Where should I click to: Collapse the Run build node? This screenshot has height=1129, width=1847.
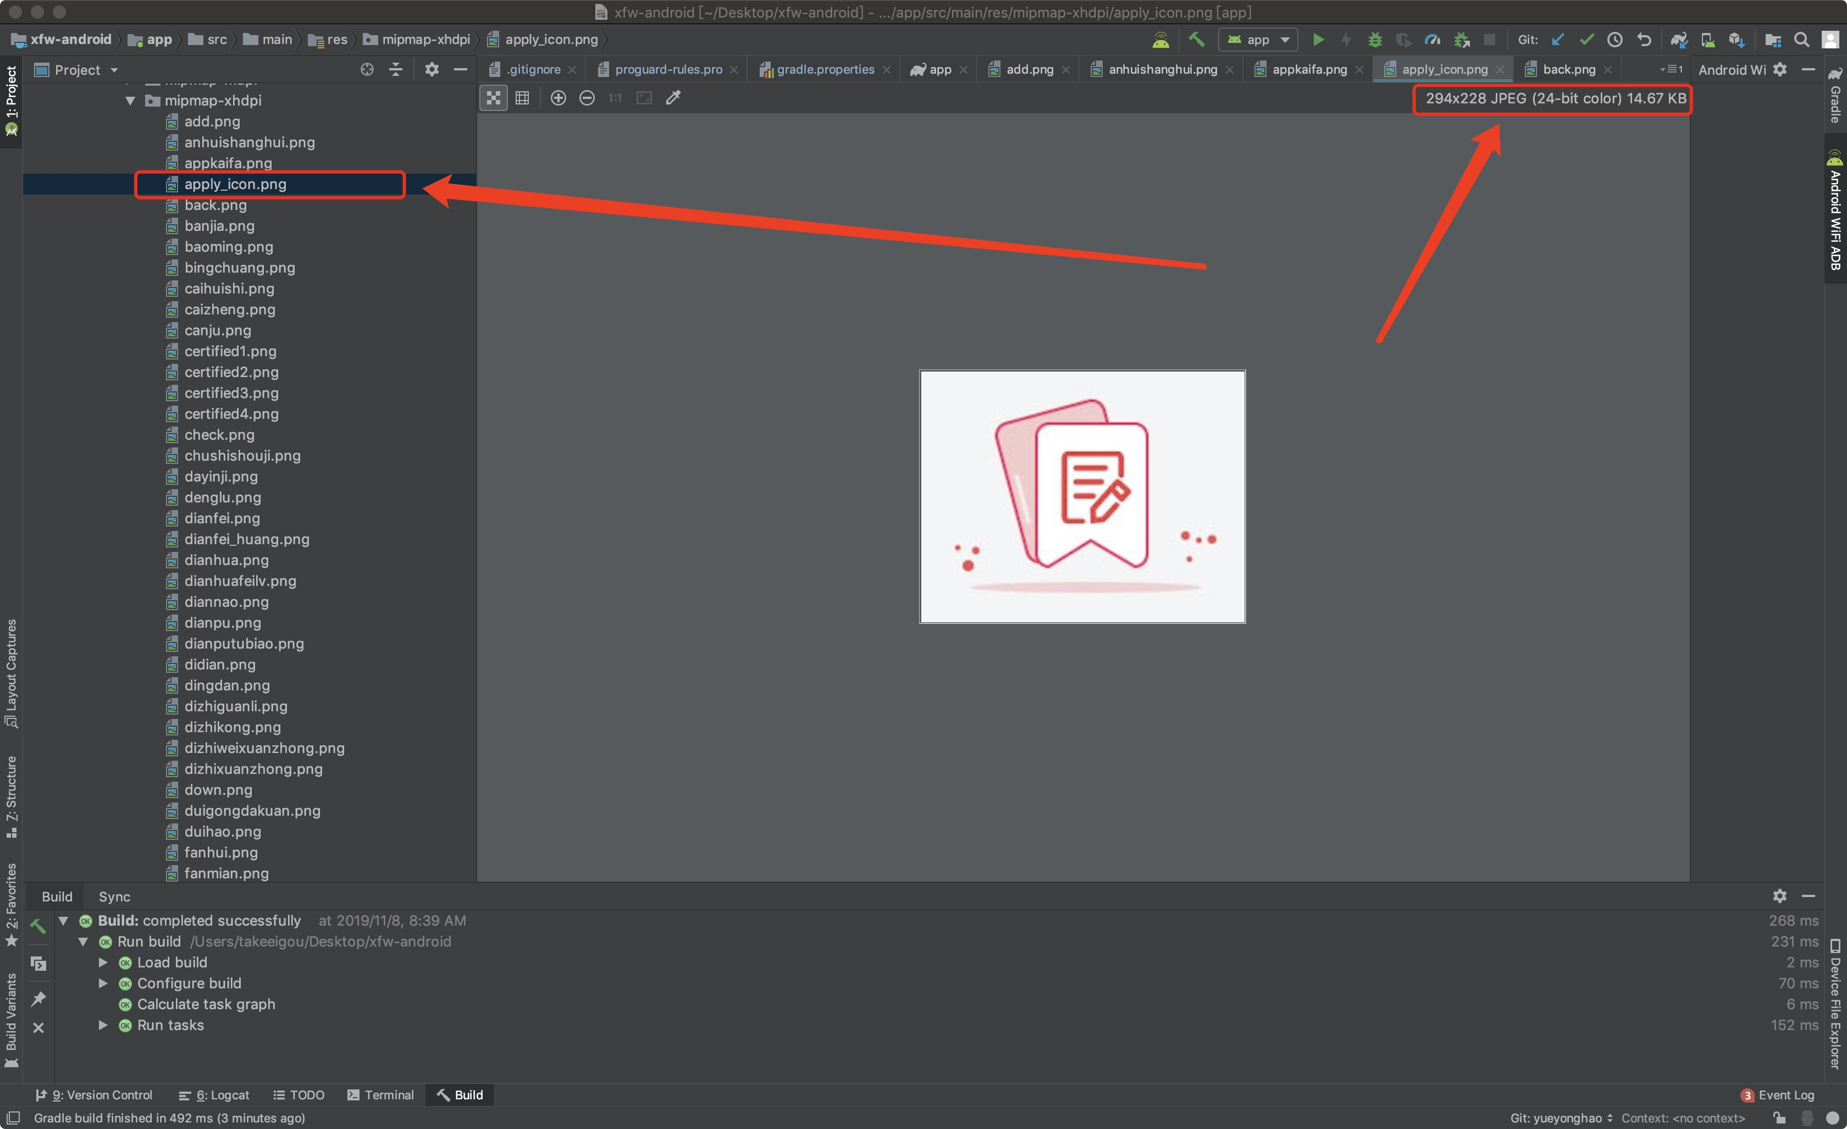point(83,942)
